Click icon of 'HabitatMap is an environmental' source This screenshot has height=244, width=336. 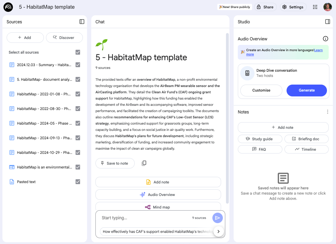tap(12, 167)
